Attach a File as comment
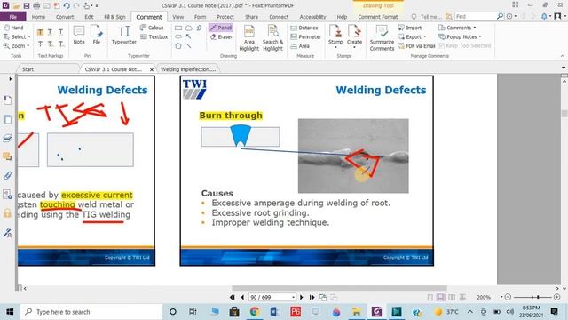 [97, 35]
